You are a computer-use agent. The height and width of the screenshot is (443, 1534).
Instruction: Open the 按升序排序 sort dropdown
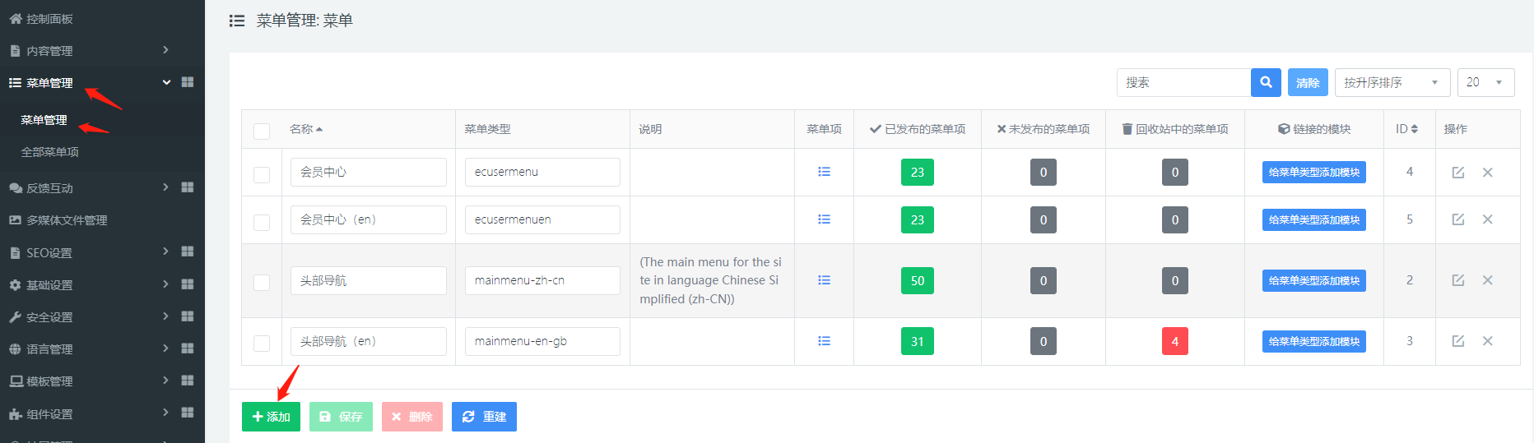pyautogui.click(x=1392, y=82)
